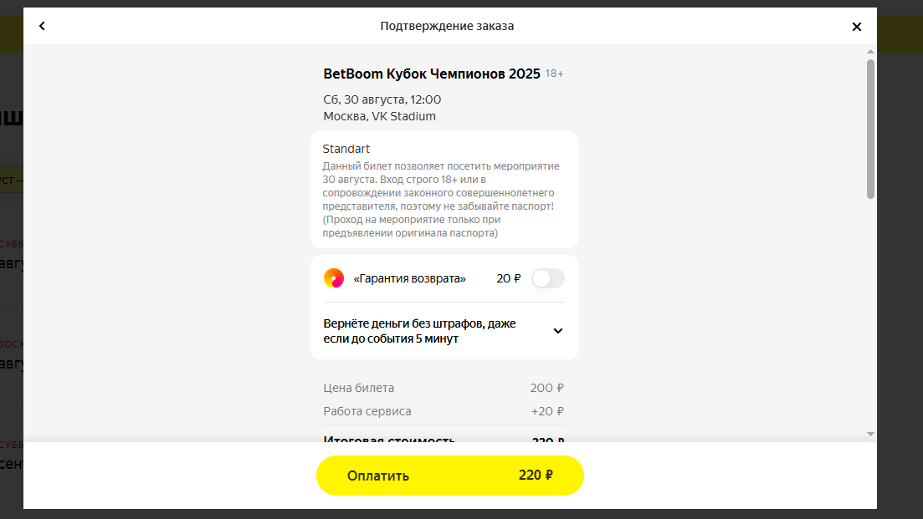Click the Цена билета price row

pyautogui.click(x=444, y=388)
